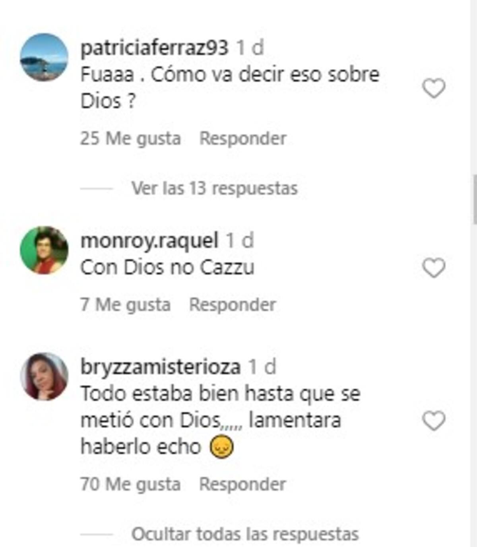The image size is (477, 547).
Task: Reply to bryzzamisterioza's comment
Action: [x=242, y=484]
